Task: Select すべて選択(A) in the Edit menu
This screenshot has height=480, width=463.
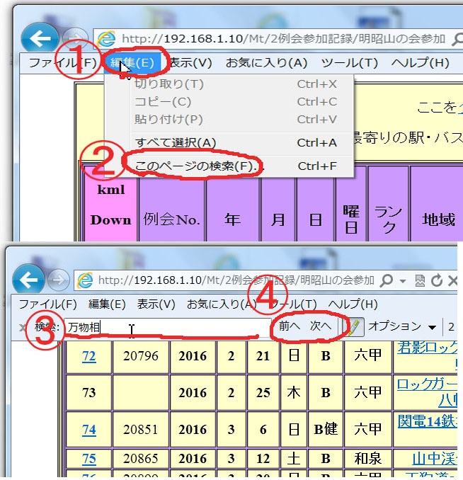Action: pyautogui.click(x=176, y=142)
